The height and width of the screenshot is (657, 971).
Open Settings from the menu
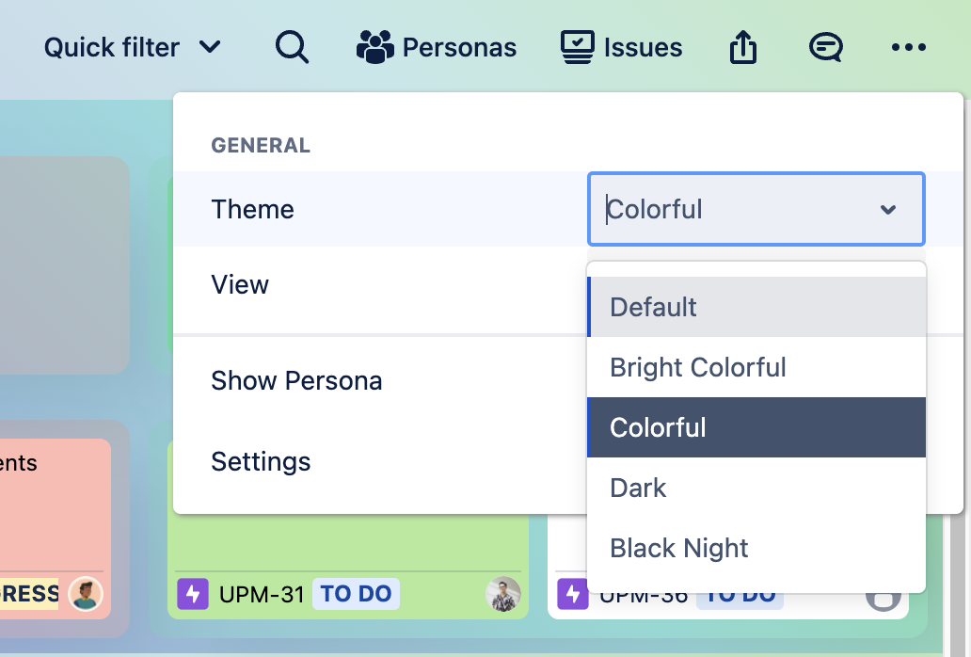pos(261,462)
